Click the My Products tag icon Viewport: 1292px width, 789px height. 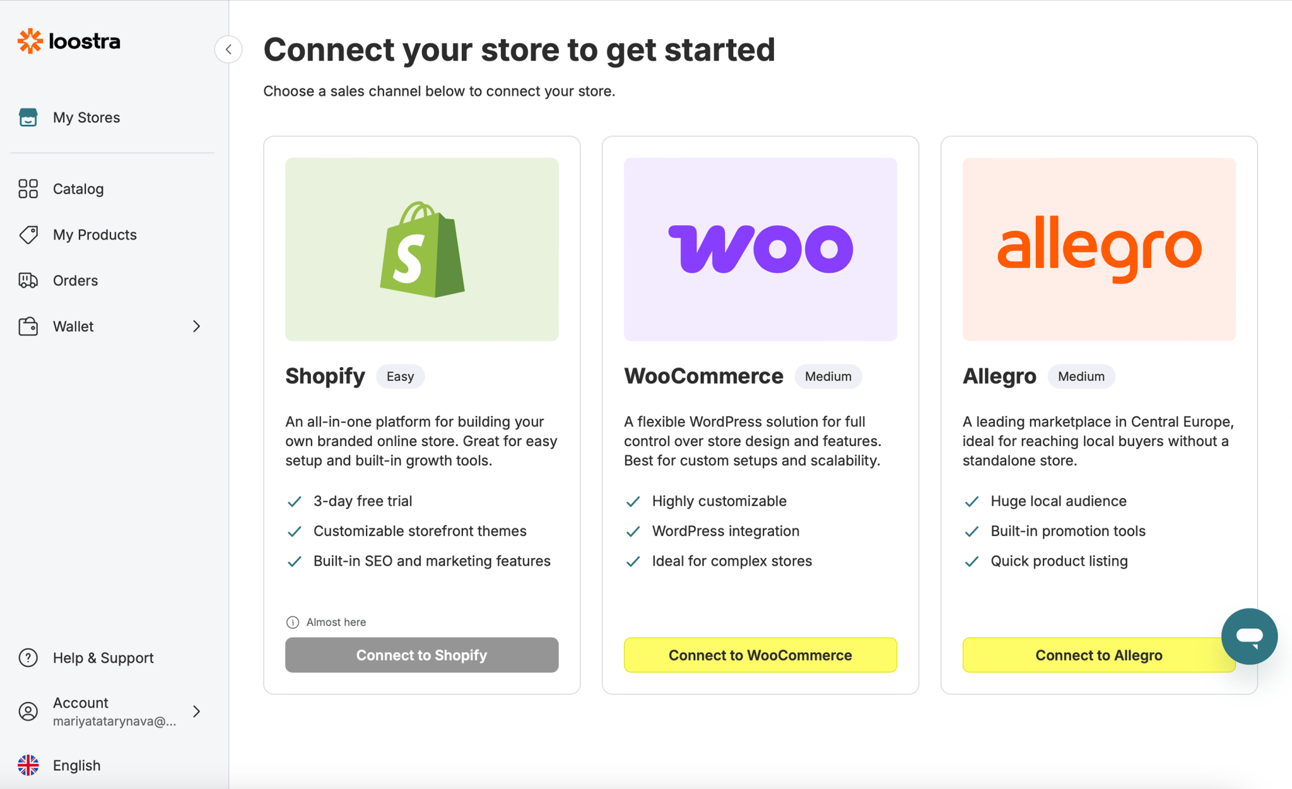[x=28, y=235]
